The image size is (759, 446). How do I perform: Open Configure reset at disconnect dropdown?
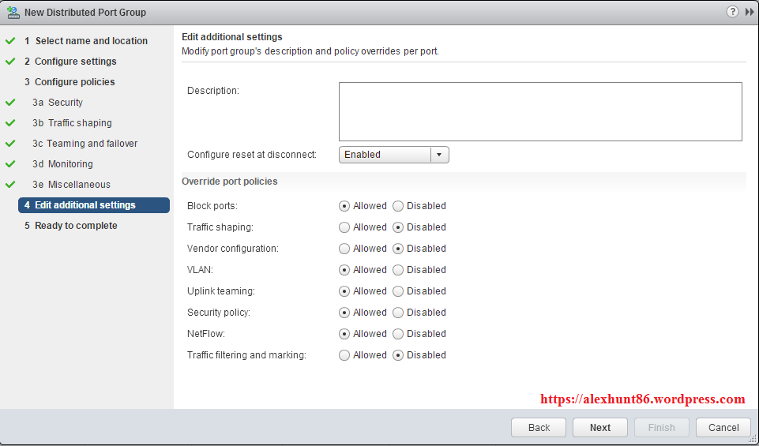point(440,155)
